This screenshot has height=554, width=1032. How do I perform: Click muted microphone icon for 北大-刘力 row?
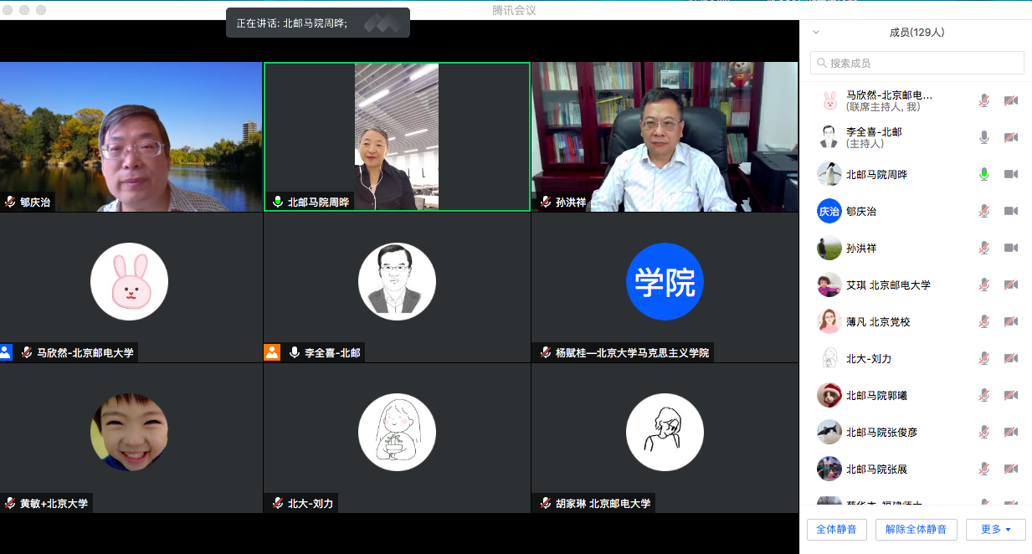pos(984,358)
